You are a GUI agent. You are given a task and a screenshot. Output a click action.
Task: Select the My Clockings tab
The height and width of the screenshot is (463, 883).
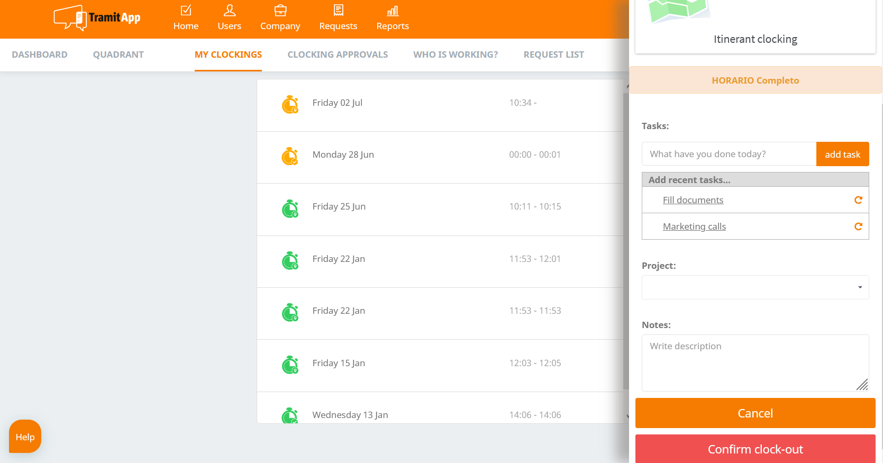coord(228,55)
